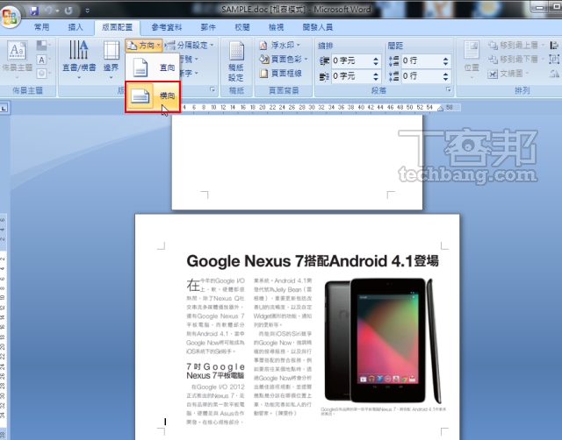Click the right indent marker on the ruler
This screenshot has width=562, height=440.
(x=440, y=108)
